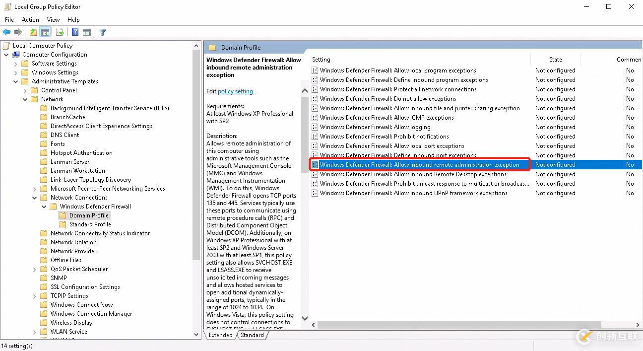Toggle the Show/Hide Console Tree icon

45,32
